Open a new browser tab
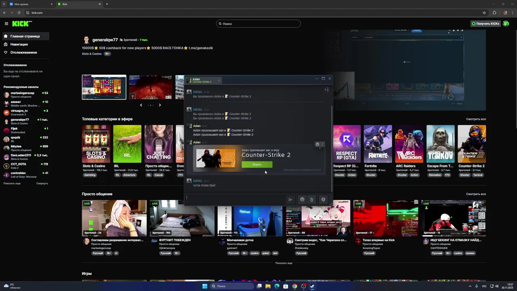517x291 pixels. point(107,4)
